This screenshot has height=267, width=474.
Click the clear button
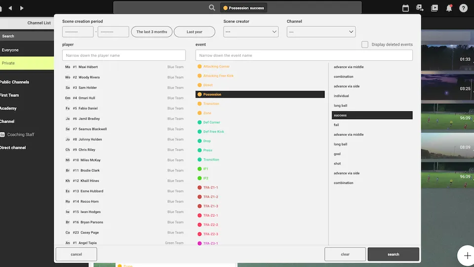(345, 254)
